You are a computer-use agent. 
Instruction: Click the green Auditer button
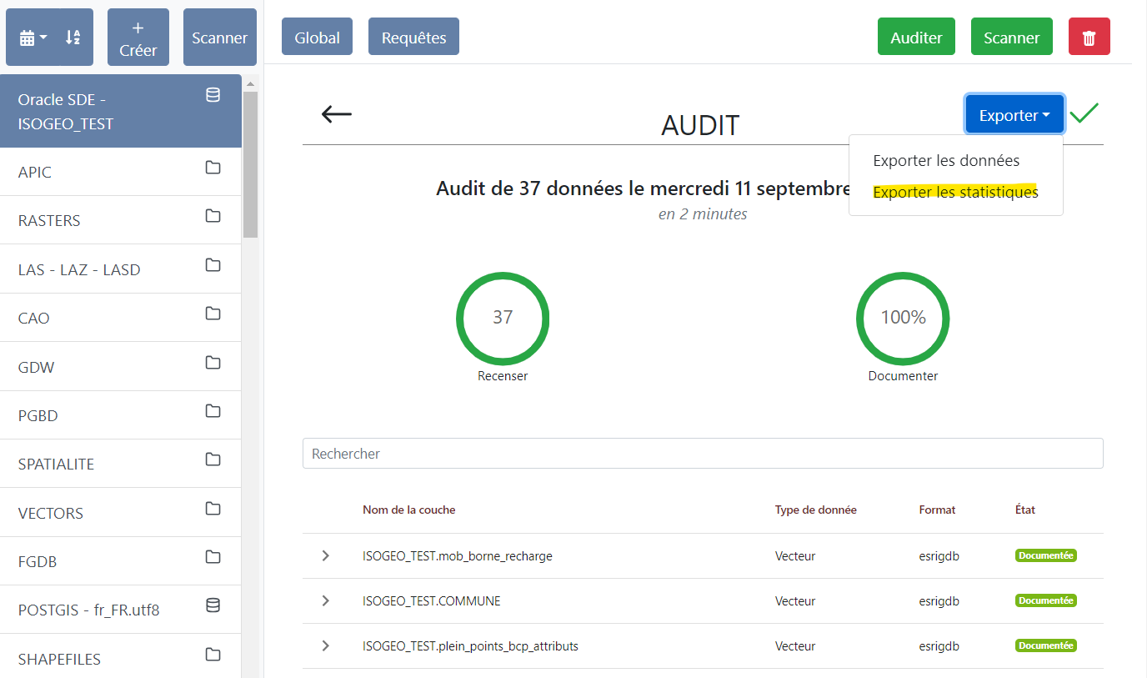tap(916, 37)
